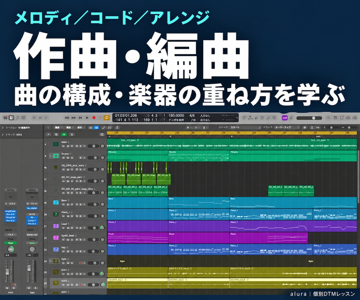Click the Synth_Beat track icon

56,237
